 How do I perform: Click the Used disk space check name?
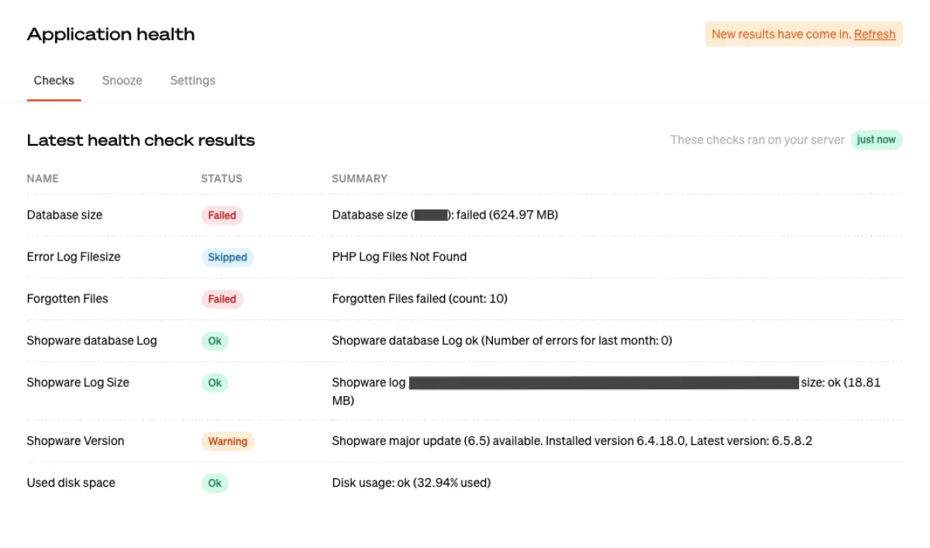[71, 482]
